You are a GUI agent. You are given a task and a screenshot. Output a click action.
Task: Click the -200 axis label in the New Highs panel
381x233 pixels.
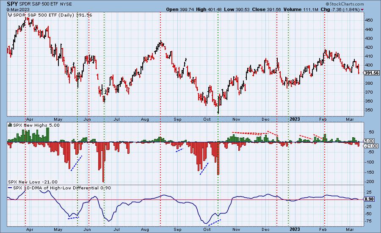(x=370, y=182)
